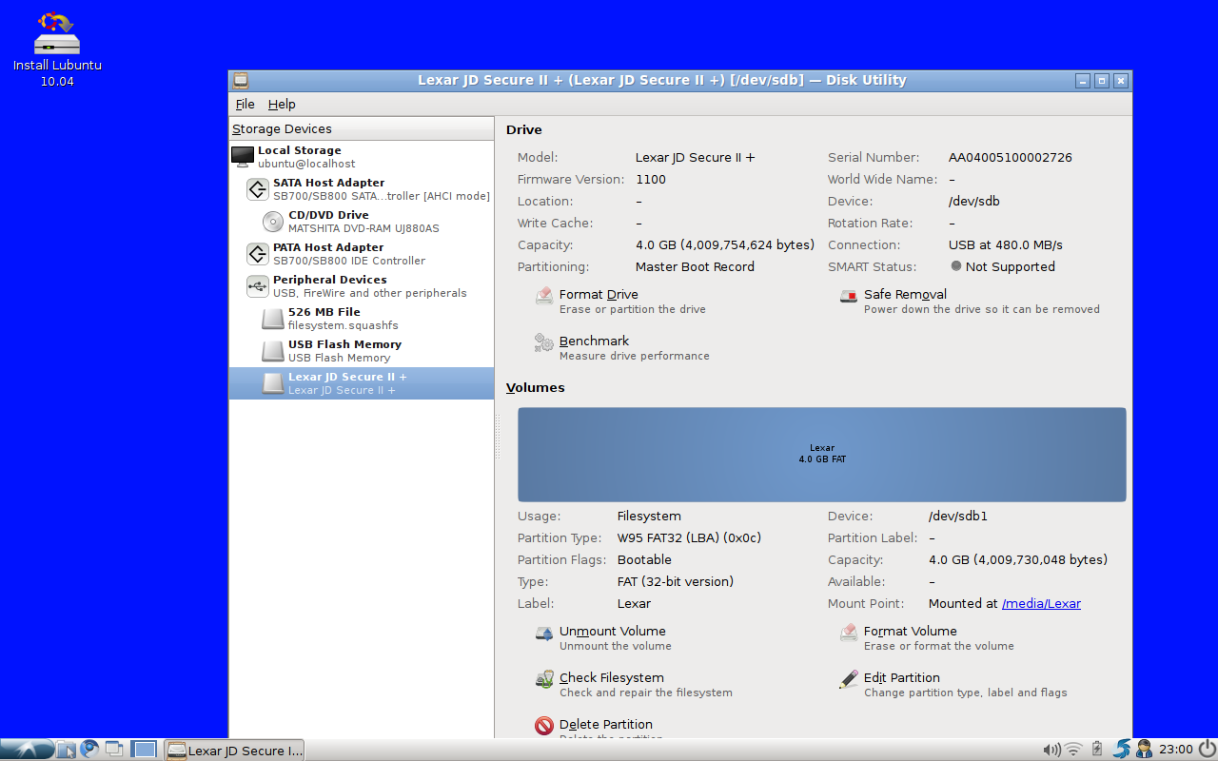Click Benchmark action text
1218x761 pixels.
click(594, 341)
